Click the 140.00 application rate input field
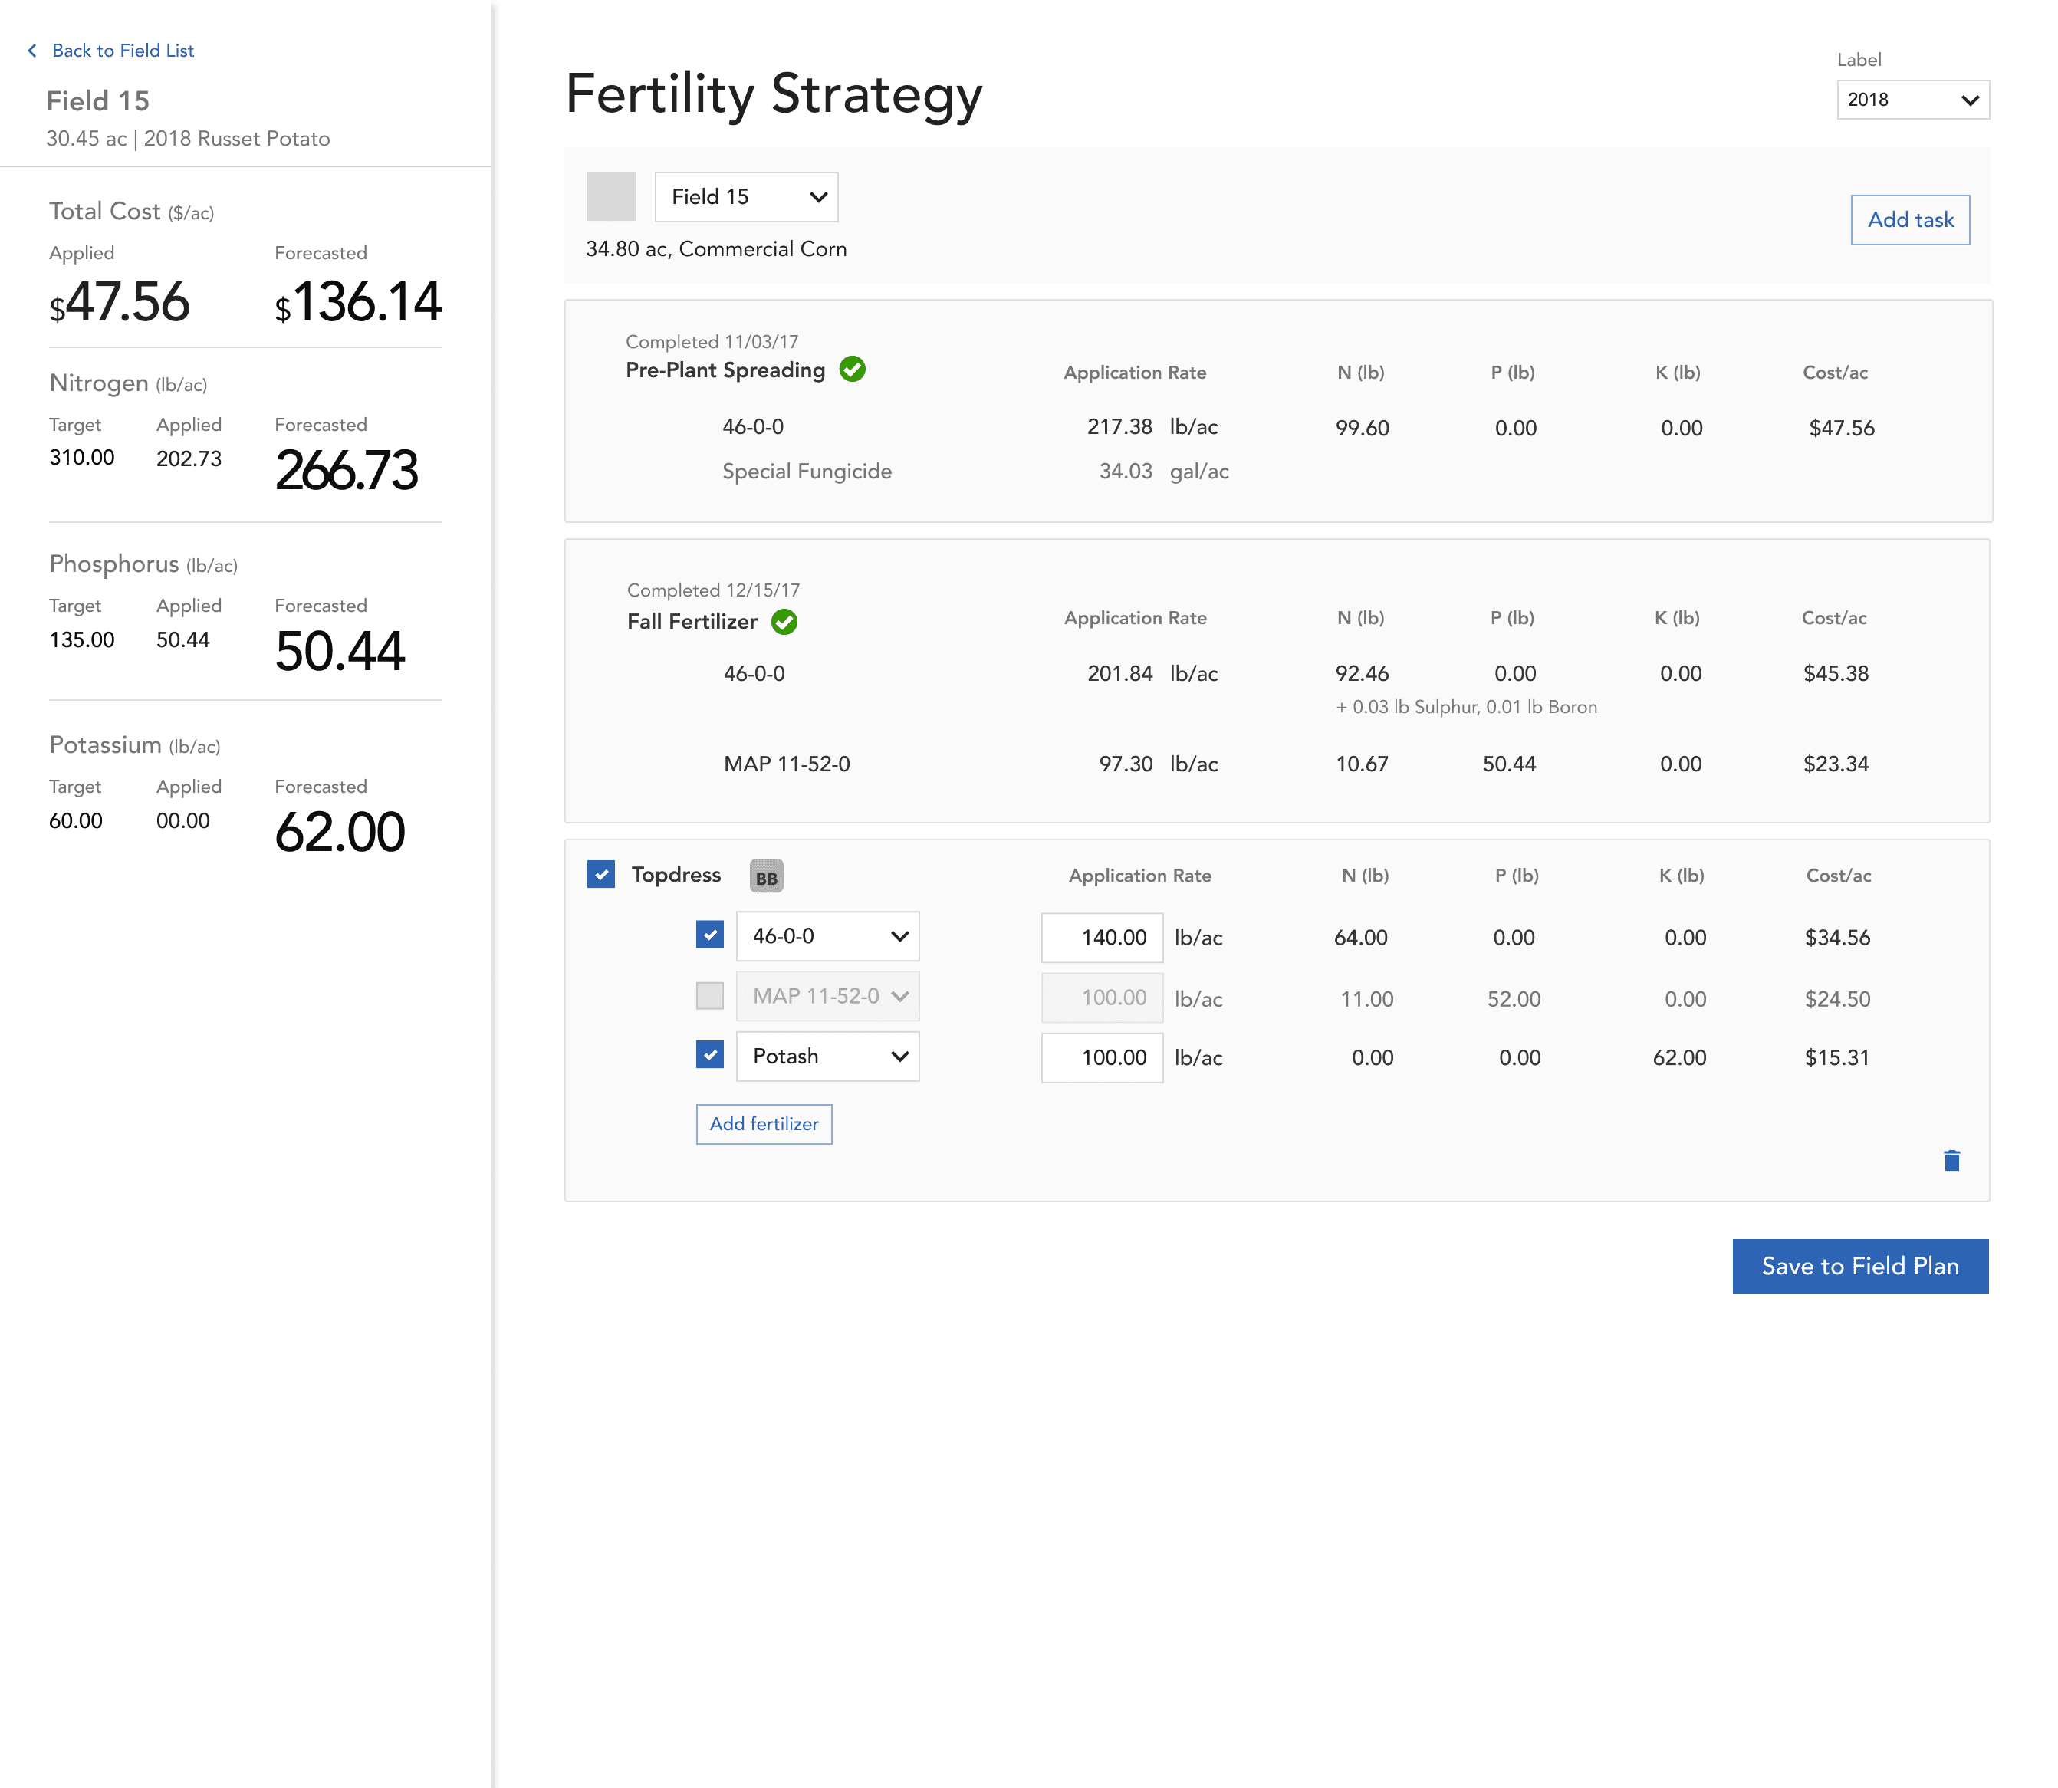This screenshot has height=1788, width=2058. 1101,937
